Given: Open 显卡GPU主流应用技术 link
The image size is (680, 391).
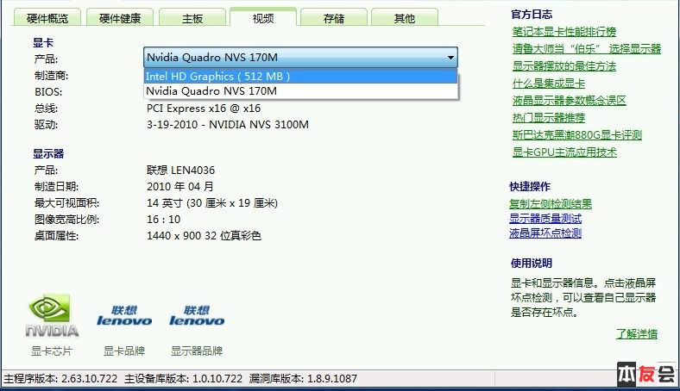Looking at the screenshot, I should 564,152.
